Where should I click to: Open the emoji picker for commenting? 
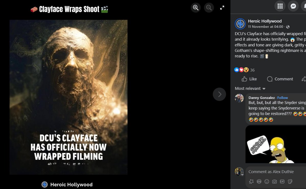click(x=266, y=182)
